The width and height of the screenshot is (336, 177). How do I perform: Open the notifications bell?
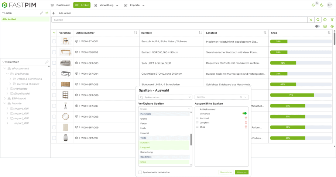313,5
